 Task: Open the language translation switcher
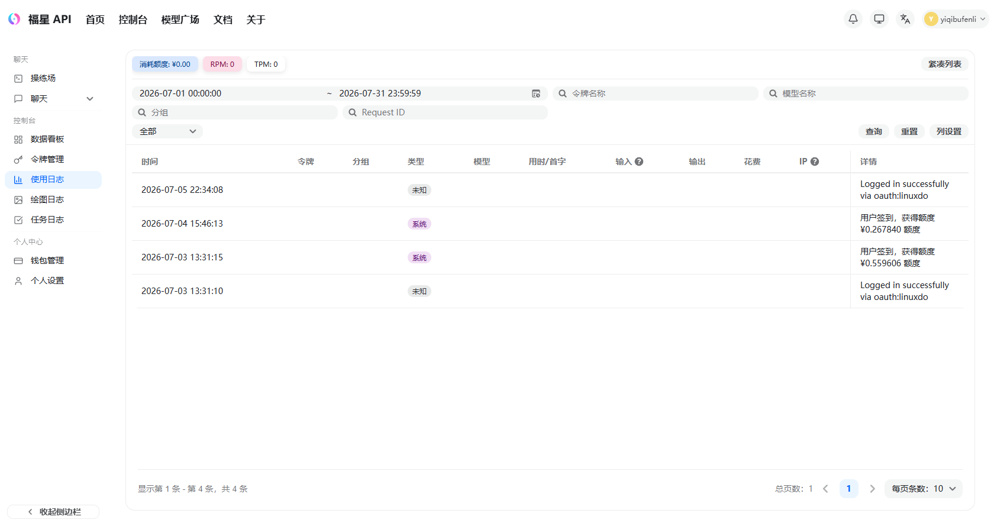click(x=905, y=19)
